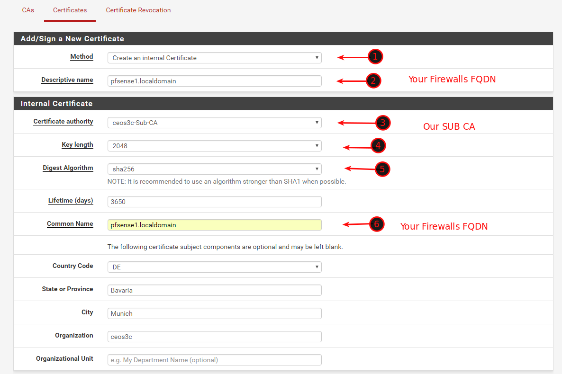Click the numbered marker 1 circle

pos(375,57)
